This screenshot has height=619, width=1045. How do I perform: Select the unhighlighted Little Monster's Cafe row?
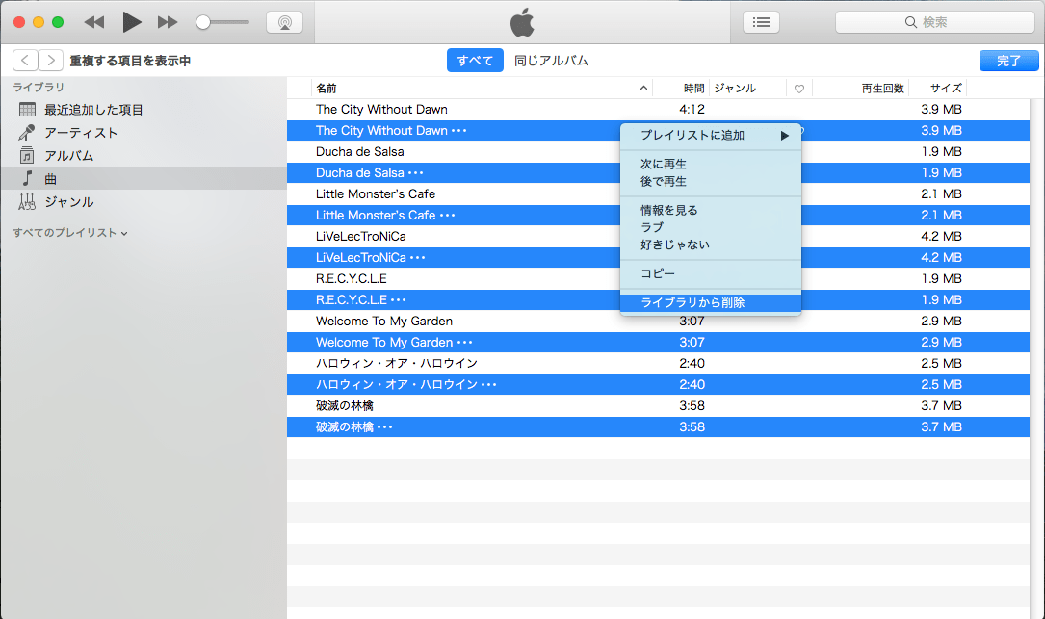(x=658, y=193)
